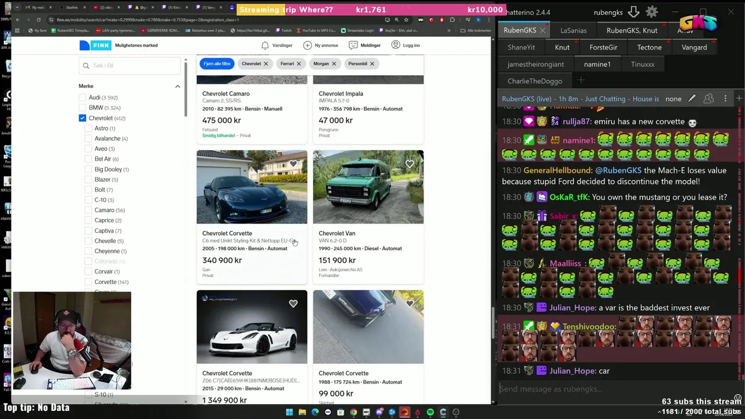Check the BMW brand checkbox
Image resolution: width=745 pixels, height=419 pixels.
(x=82, y=108)
